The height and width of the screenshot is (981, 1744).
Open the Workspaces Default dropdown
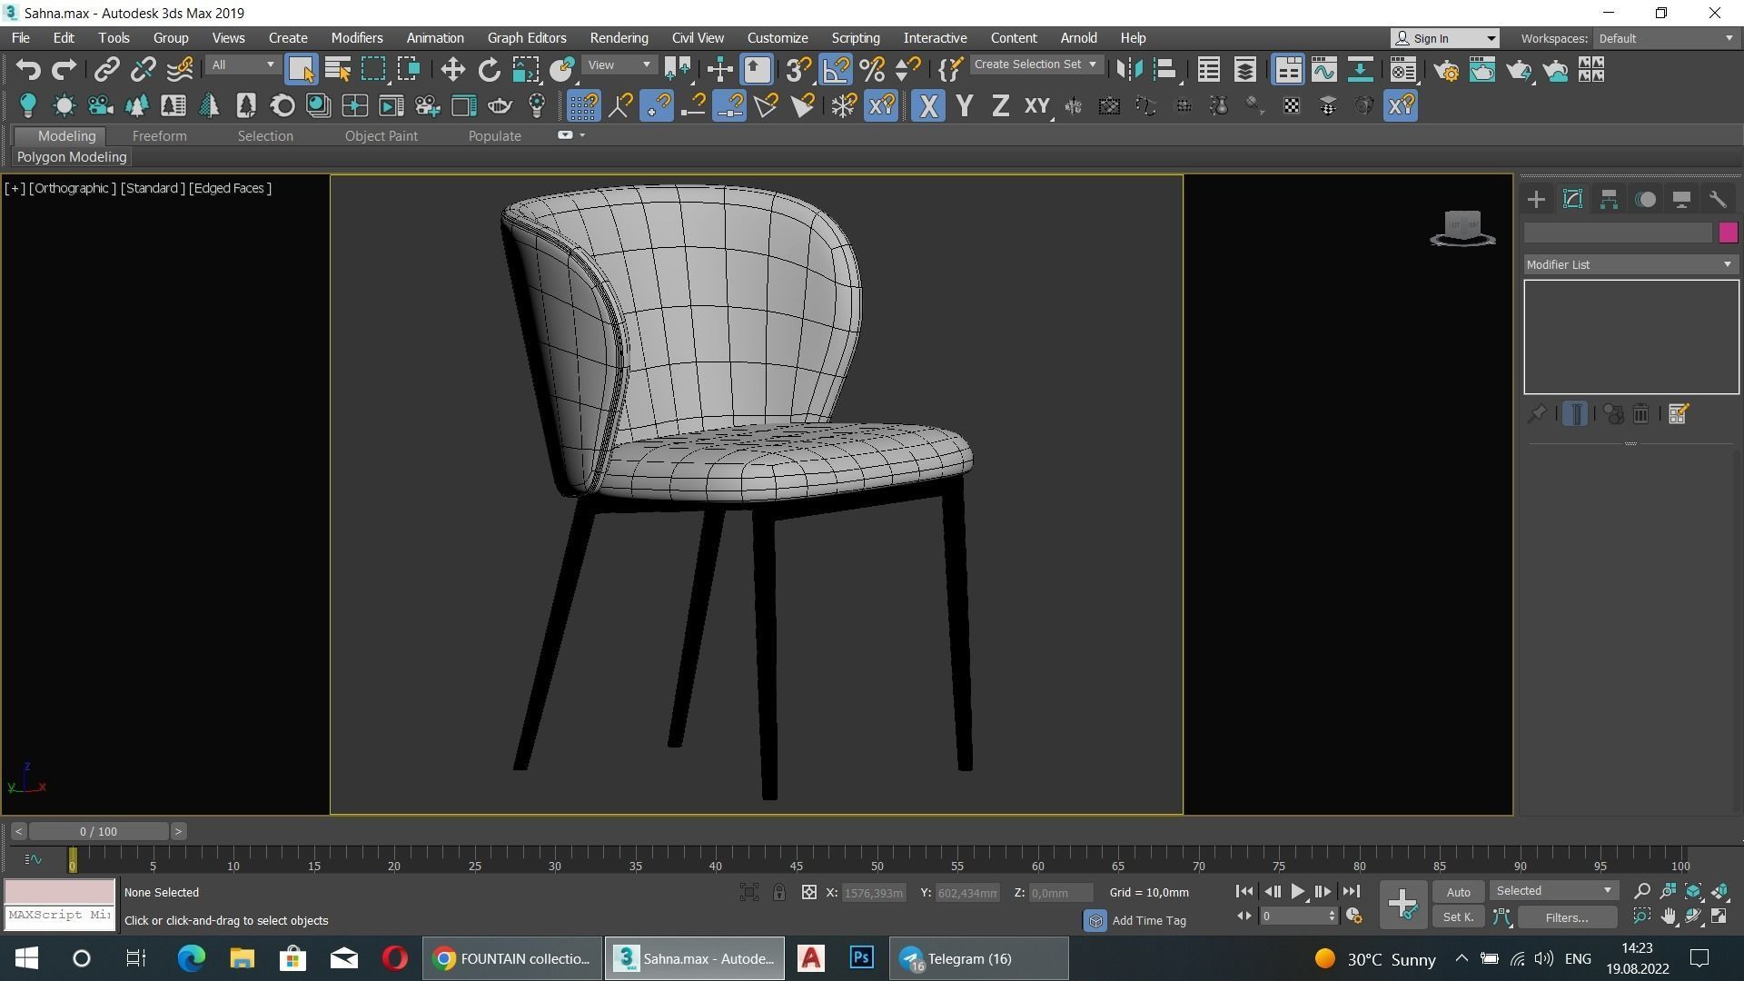(x=1665, y=38)
